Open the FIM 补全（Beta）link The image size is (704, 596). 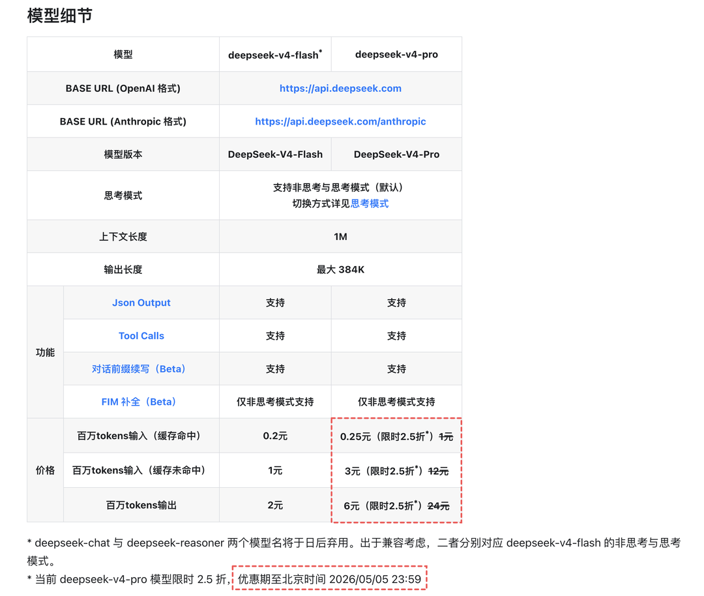[139, 402]
